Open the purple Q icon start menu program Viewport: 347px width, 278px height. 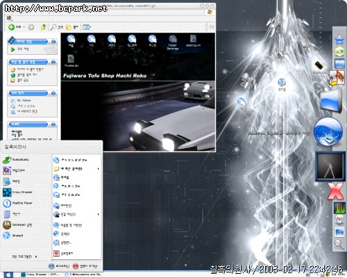click(x=13, y=170)
